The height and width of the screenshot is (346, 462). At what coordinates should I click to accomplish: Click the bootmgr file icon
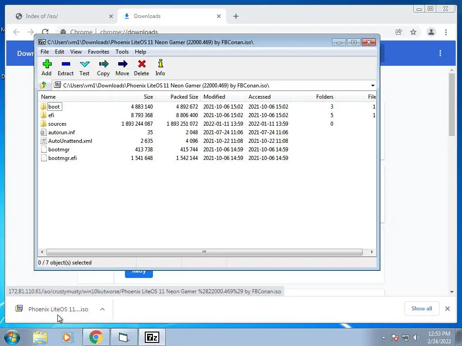pyautogui.click(x=44, y=149)
